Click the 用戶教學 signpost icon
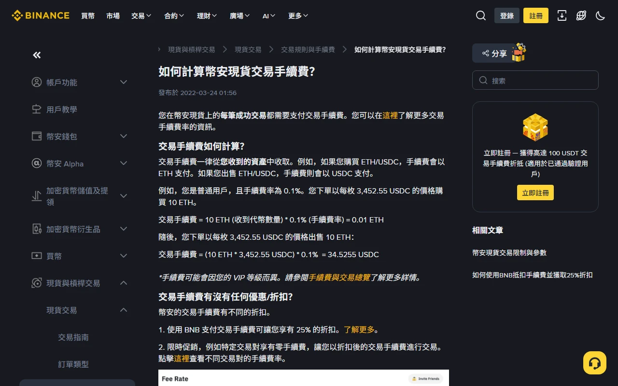 [x=37, y=109]
